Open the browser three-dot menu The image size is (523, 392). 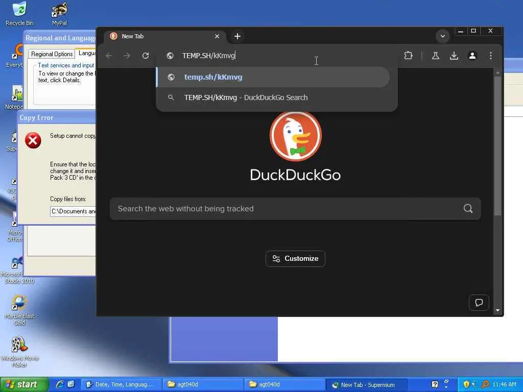pos(491,56)
